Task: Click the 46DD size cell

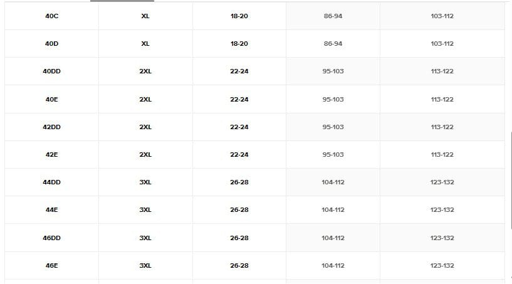Action: [x=52, y=238]
